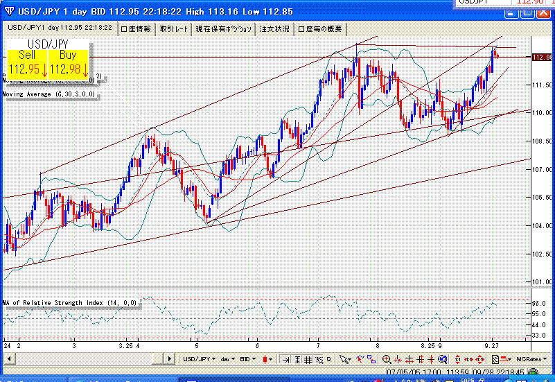The image size is (555, 382).
Task: Select the arrow cursor pointer tool
Action: (x=346, y=359)
